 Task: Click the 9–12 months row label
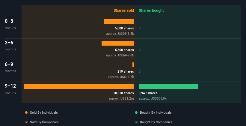pos(10,89)
